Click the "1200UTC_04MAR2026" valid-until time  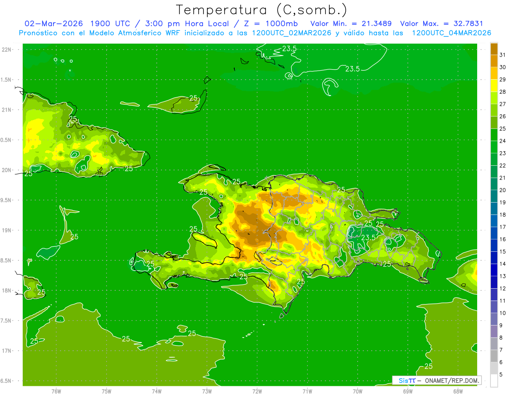(x=451, y=33)
